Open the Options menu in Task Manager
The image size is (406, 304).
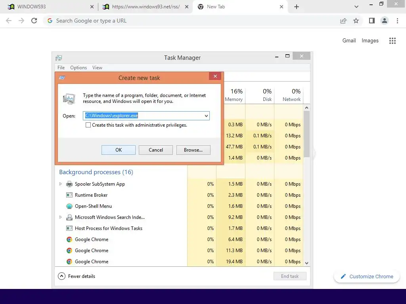coord(79,67)
